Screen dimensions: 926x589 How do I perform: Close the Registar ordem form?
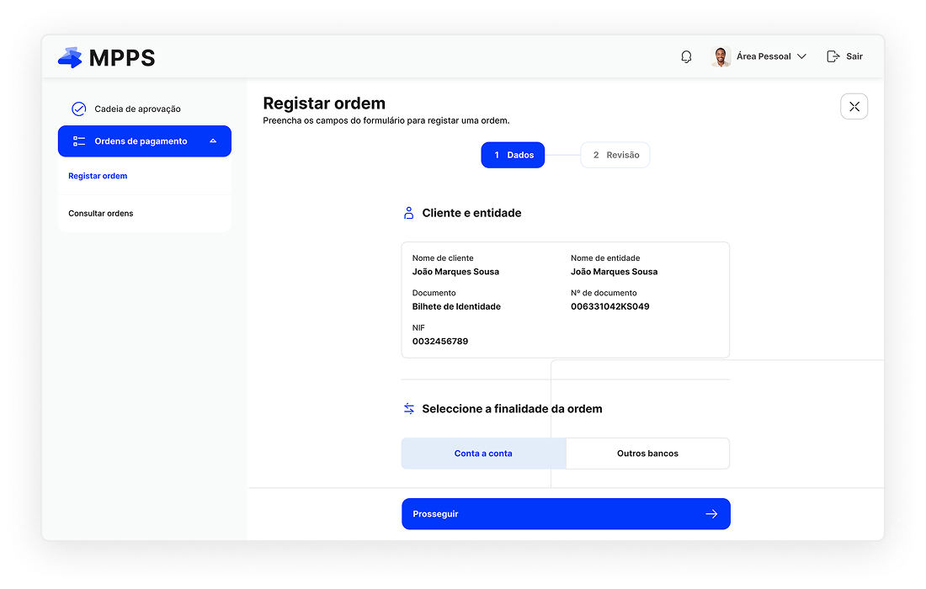coord(854,106)
